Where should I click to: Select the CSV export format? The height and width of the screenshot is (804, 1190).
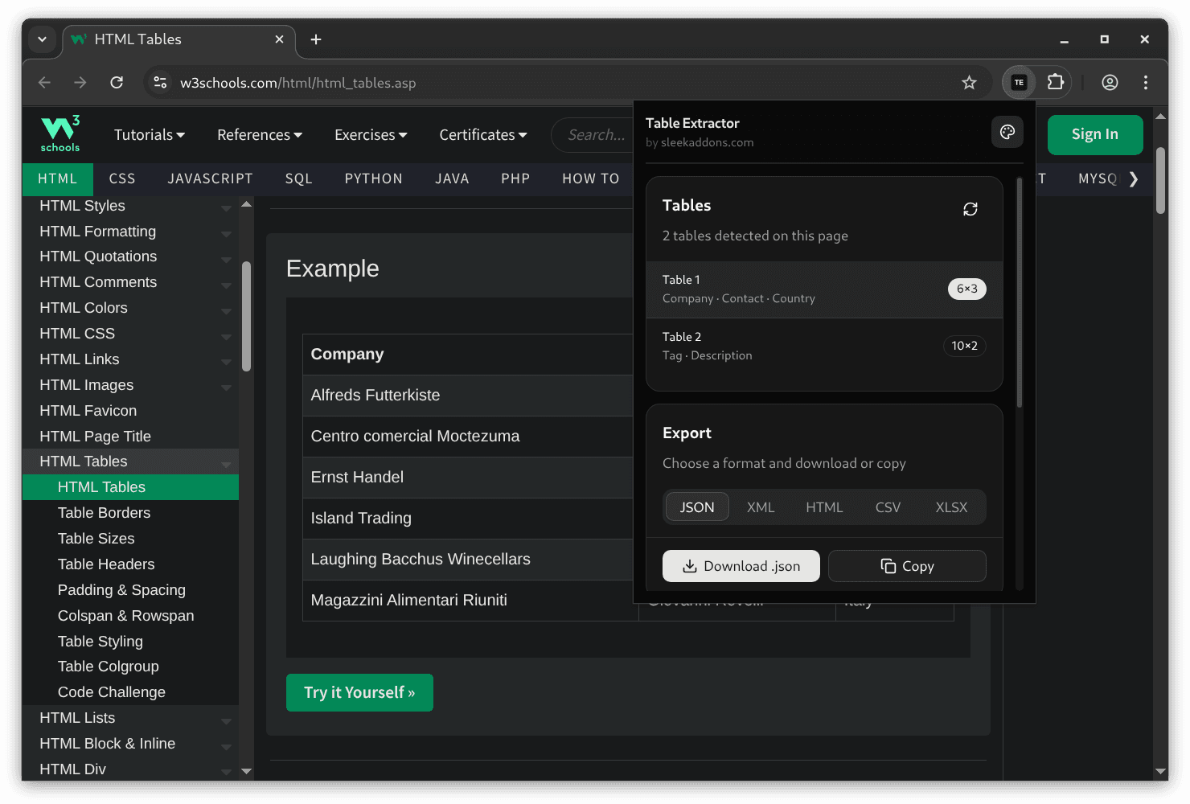coord(888,507)
